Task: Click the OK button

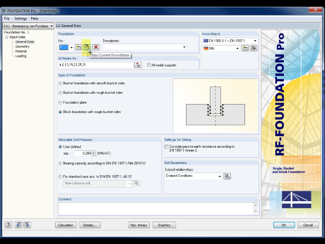Action: pos(284,225)
